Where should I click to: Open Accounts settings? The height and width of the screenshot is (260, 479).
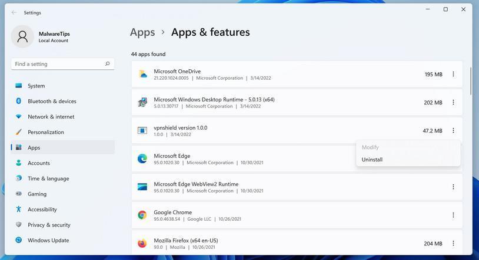pos(62,163)
